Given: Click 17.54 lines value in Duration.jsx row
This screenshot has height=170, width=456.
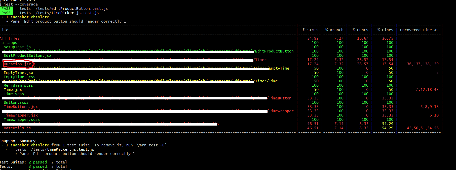Looking at the screenshot, I should tap(388, 64).
